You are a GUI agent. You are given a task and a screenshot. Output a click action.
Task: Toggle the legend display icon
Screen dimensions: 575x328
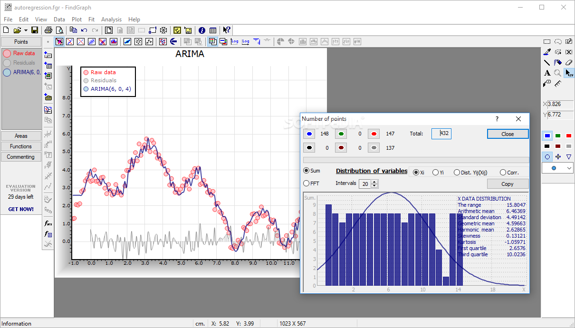pos(212,42)
